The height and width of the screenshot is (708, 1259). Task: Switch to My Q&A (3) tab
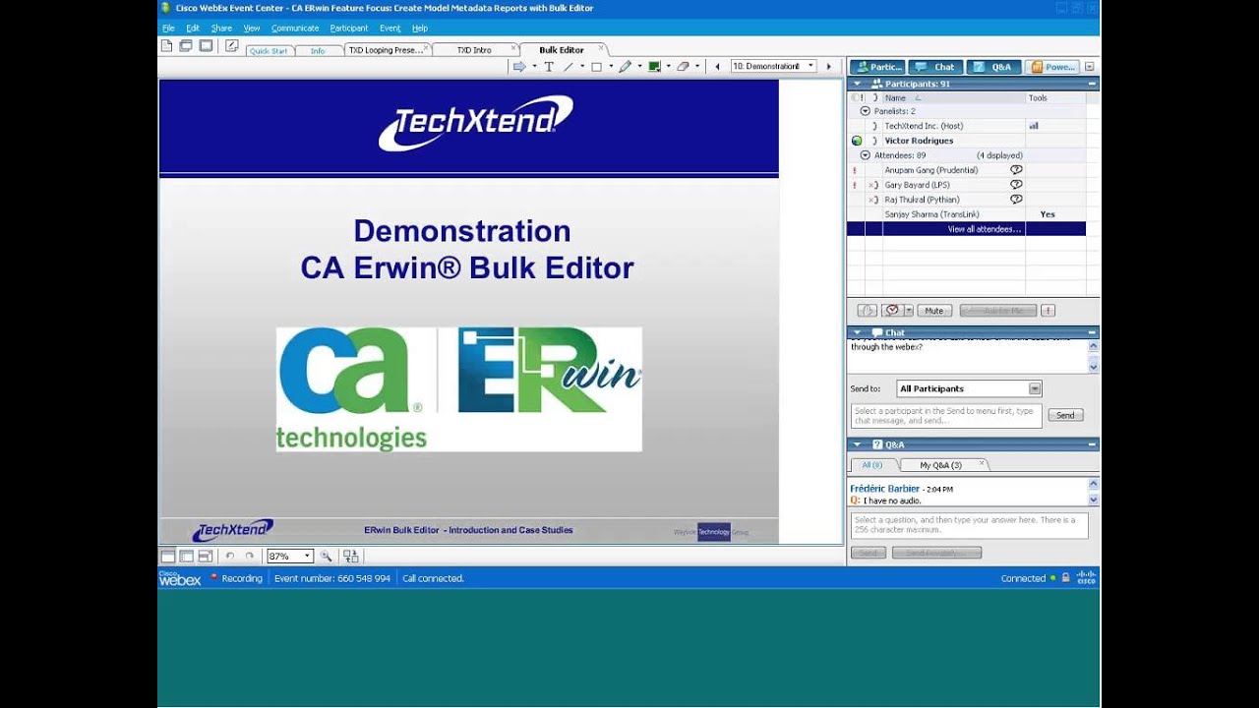click(x=941, y=465)
